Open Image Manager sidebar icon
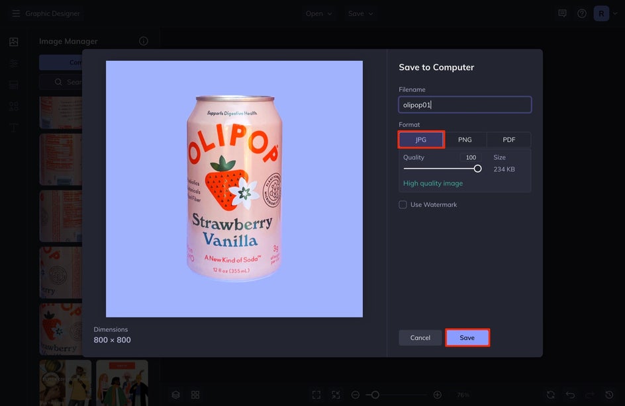This screenshot has height=406, width=625. click(x=14, y=42)
